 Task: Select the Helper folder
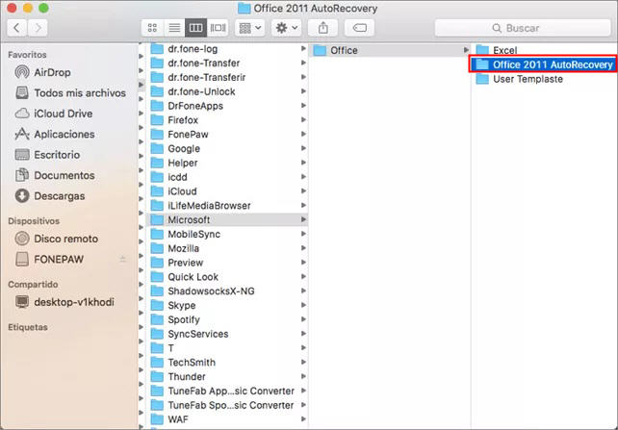(x=227, y=163)
